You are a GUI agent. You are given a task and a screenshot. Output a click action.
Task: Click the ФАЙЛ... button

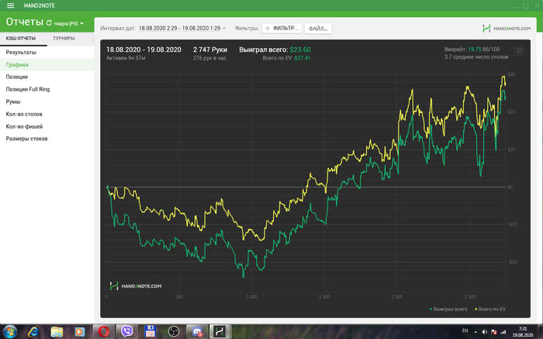coord(318,29)
